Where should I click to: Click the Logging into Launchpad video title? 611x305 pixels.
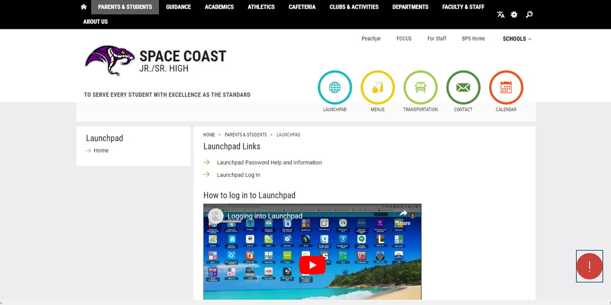(265, 216)
